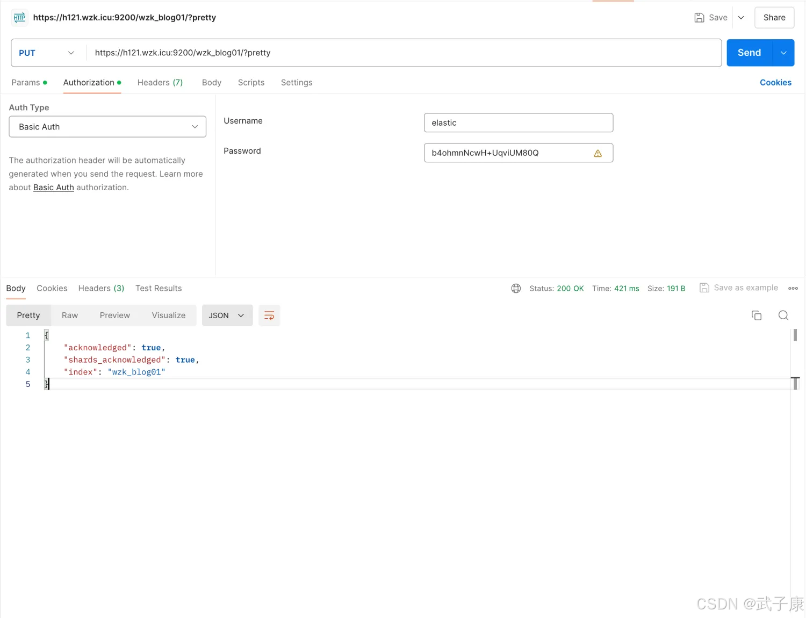Screen dimensions: 806x618
Task: Open the response more options ellipsis
Action: (x=793, y=289)
